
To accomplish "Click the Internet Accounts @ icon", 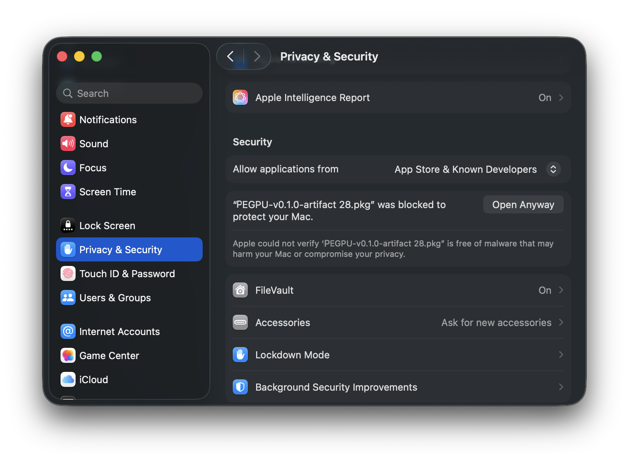I will click(x=68, y=332).
